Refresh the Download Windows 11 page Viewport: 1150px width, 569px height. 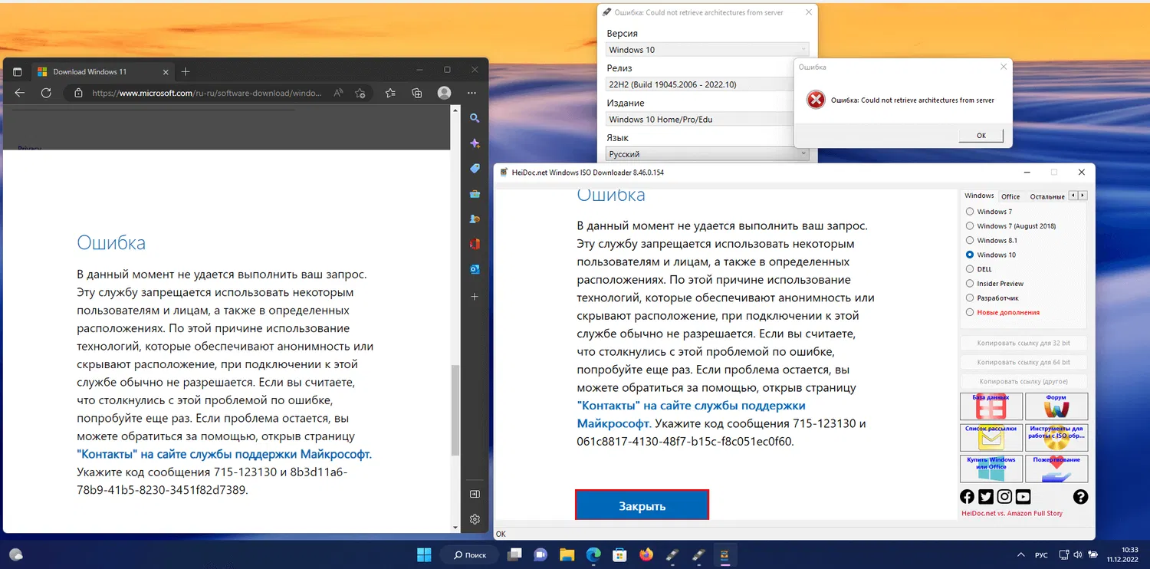46,93
